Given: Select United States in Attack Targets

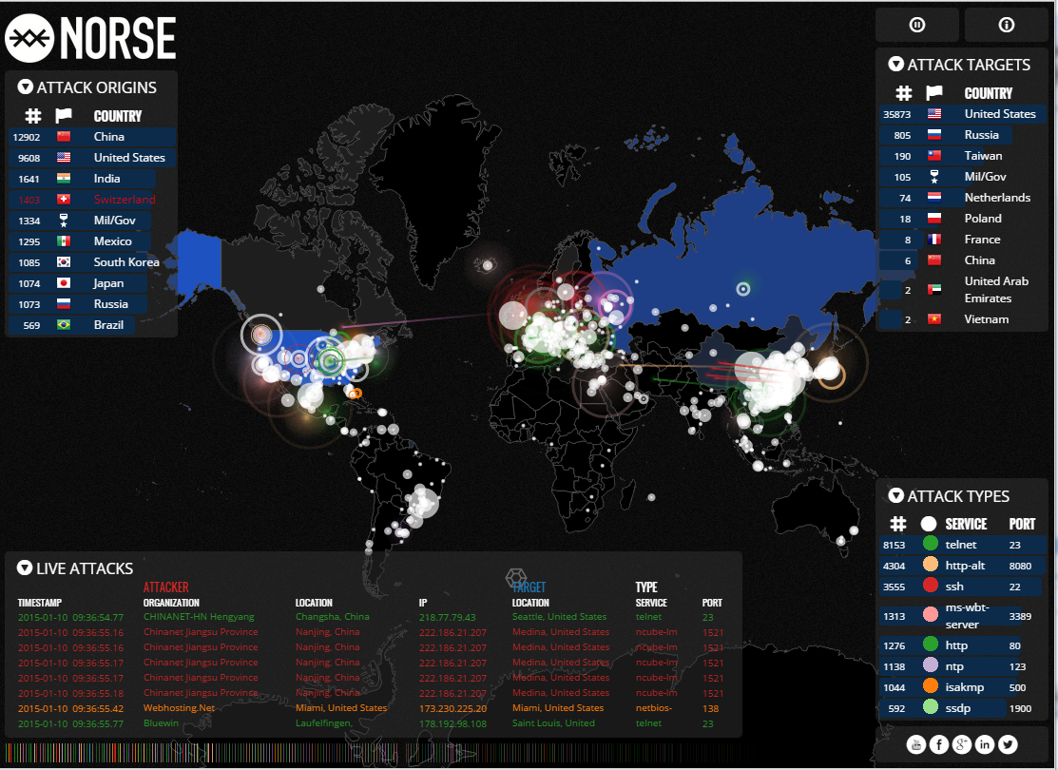Looking at the screenshot, I should tap(964, 114).
